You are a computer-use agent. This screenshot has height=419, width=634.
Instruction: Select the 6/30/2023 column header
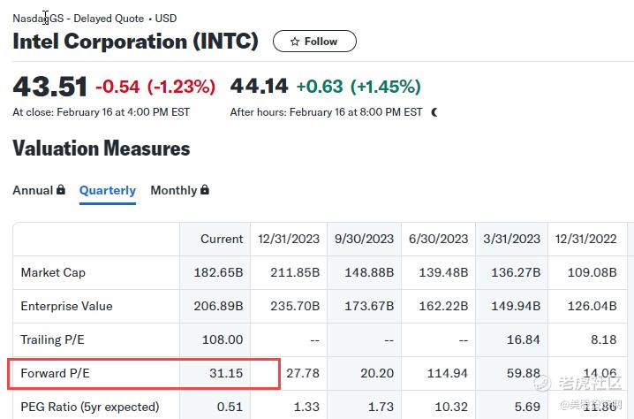[x=439, y=239]
